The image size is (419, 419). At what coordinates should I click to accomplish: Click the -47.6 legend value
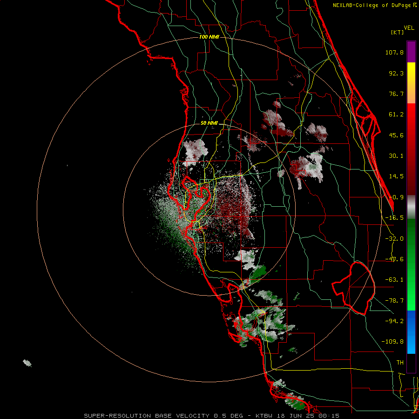394,259
